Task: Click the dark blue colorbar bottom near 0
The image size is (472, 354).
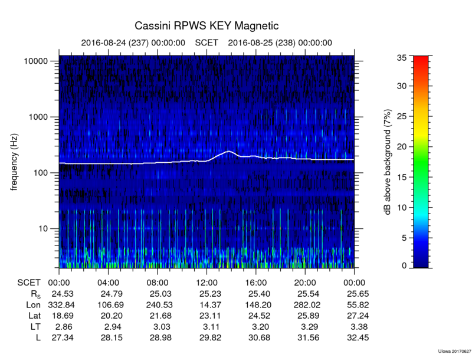Action: [421, 264]
